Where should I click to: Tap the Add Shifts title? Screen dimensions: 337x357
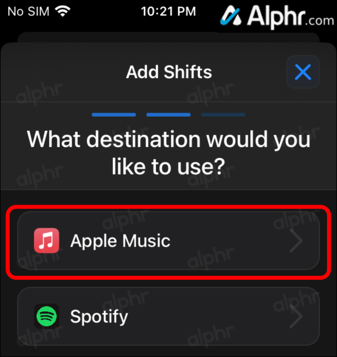169,72
